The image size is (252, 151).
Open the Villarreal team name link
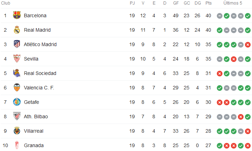pos(33,131)
